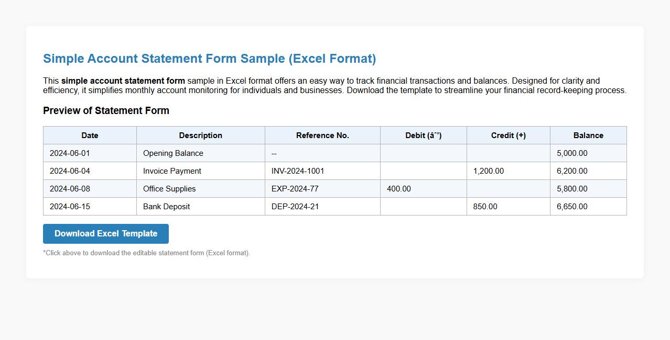The height and width of the screenshot is (340, 670).
Task: Select reference number INV-2024-1001
Action: 297,171
